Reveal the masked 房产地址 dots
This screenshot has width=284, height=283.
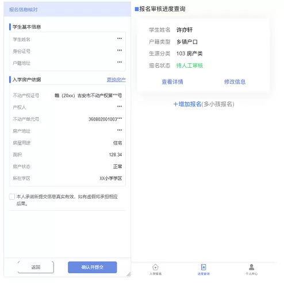tap(120, 130)
